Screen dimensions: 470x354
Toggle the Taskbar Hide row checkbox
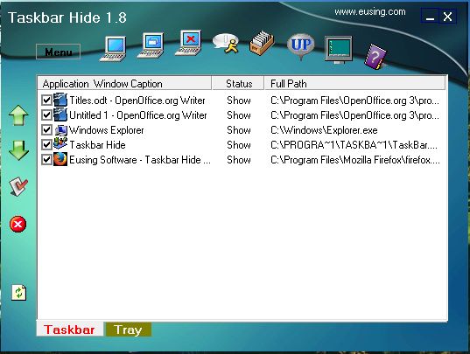[x=46, y=145]
